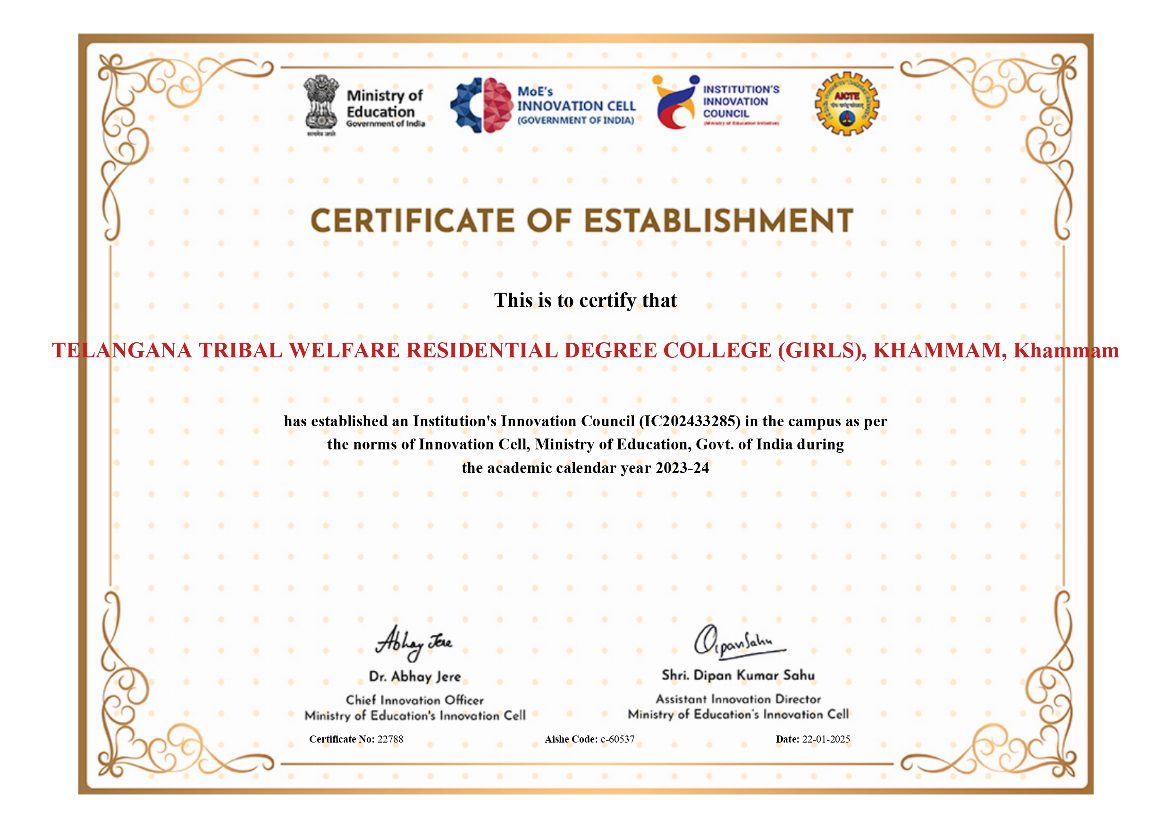Click the ministry line beneath Chief Innovation Officer
The width and height of the screenshot is (1171, 828).
[415, 716]
